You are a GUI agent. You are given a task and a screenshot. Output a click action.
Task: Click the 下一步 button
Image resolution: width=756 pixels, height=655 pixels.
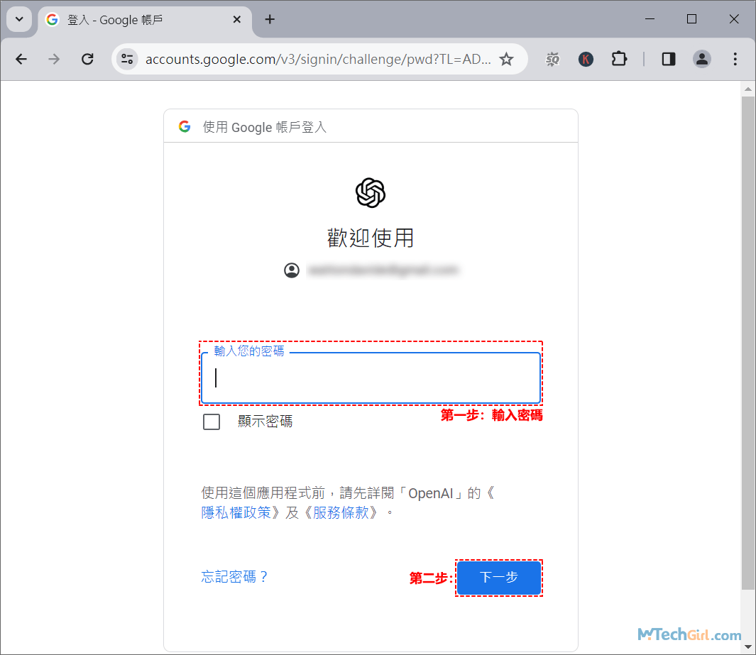[498, 578]
